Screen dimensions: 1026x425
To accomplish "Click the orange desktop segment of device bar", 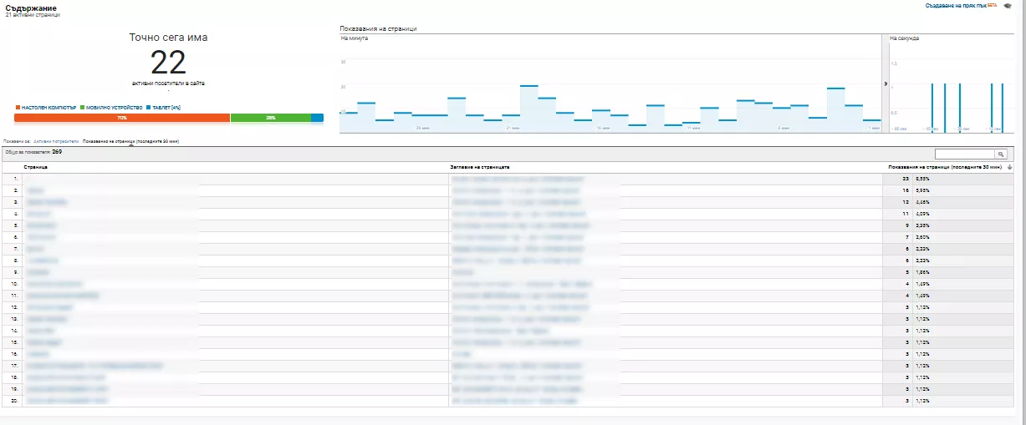I will (x=122, y=118).
